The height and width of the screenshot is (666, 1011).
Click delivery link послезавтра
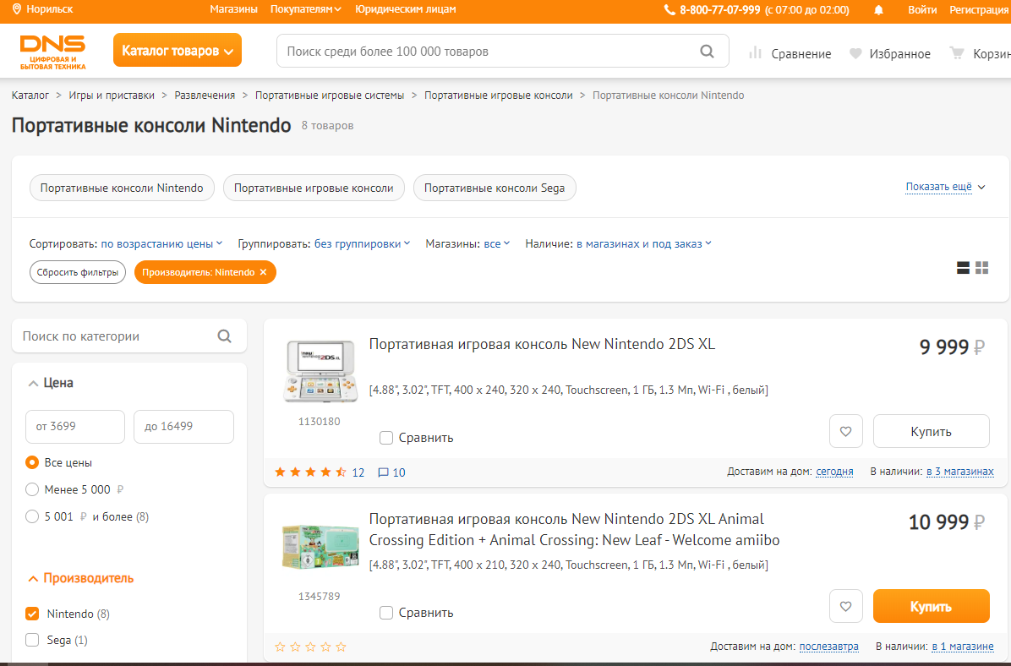coord(828,646)
